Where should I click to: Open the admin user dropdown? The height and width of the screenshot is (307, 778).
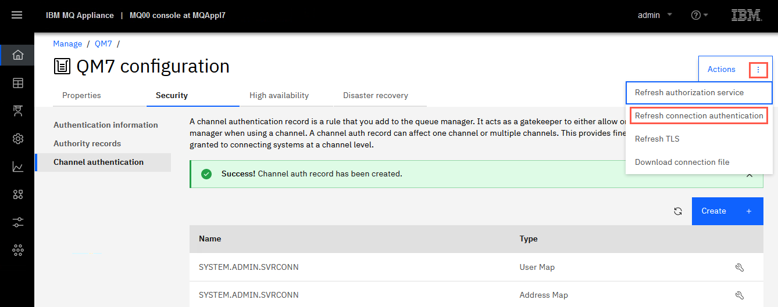(655, 15)
